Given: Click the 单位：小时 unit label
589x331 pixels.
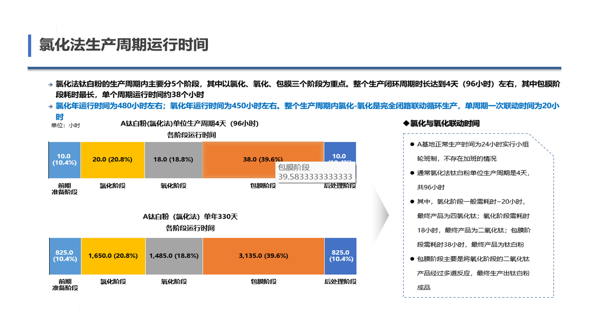Looking at the screenshot, I should click(65, 125).
